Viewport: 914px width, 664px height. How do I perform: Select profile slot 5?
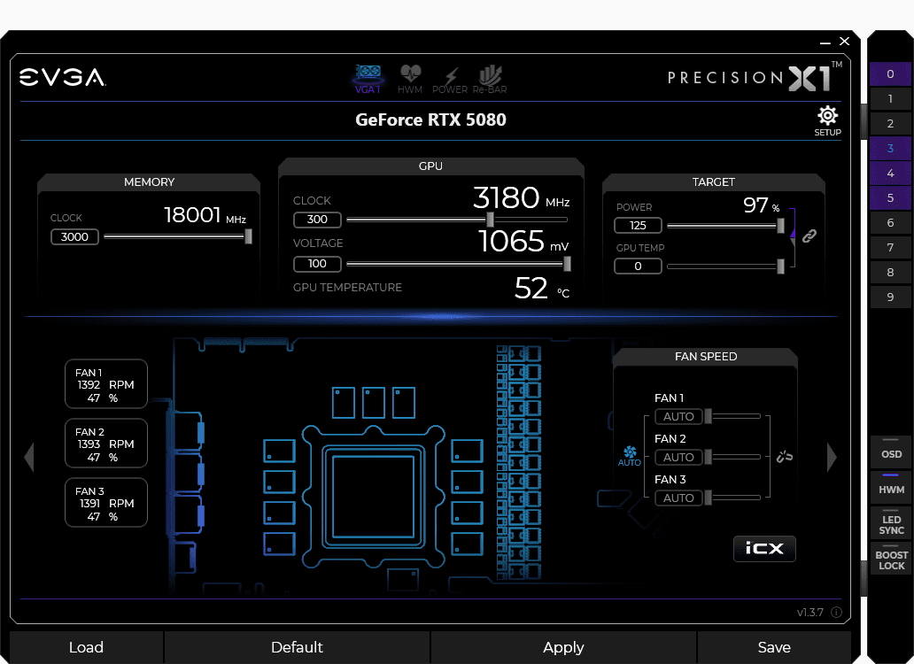pos(890,197)
